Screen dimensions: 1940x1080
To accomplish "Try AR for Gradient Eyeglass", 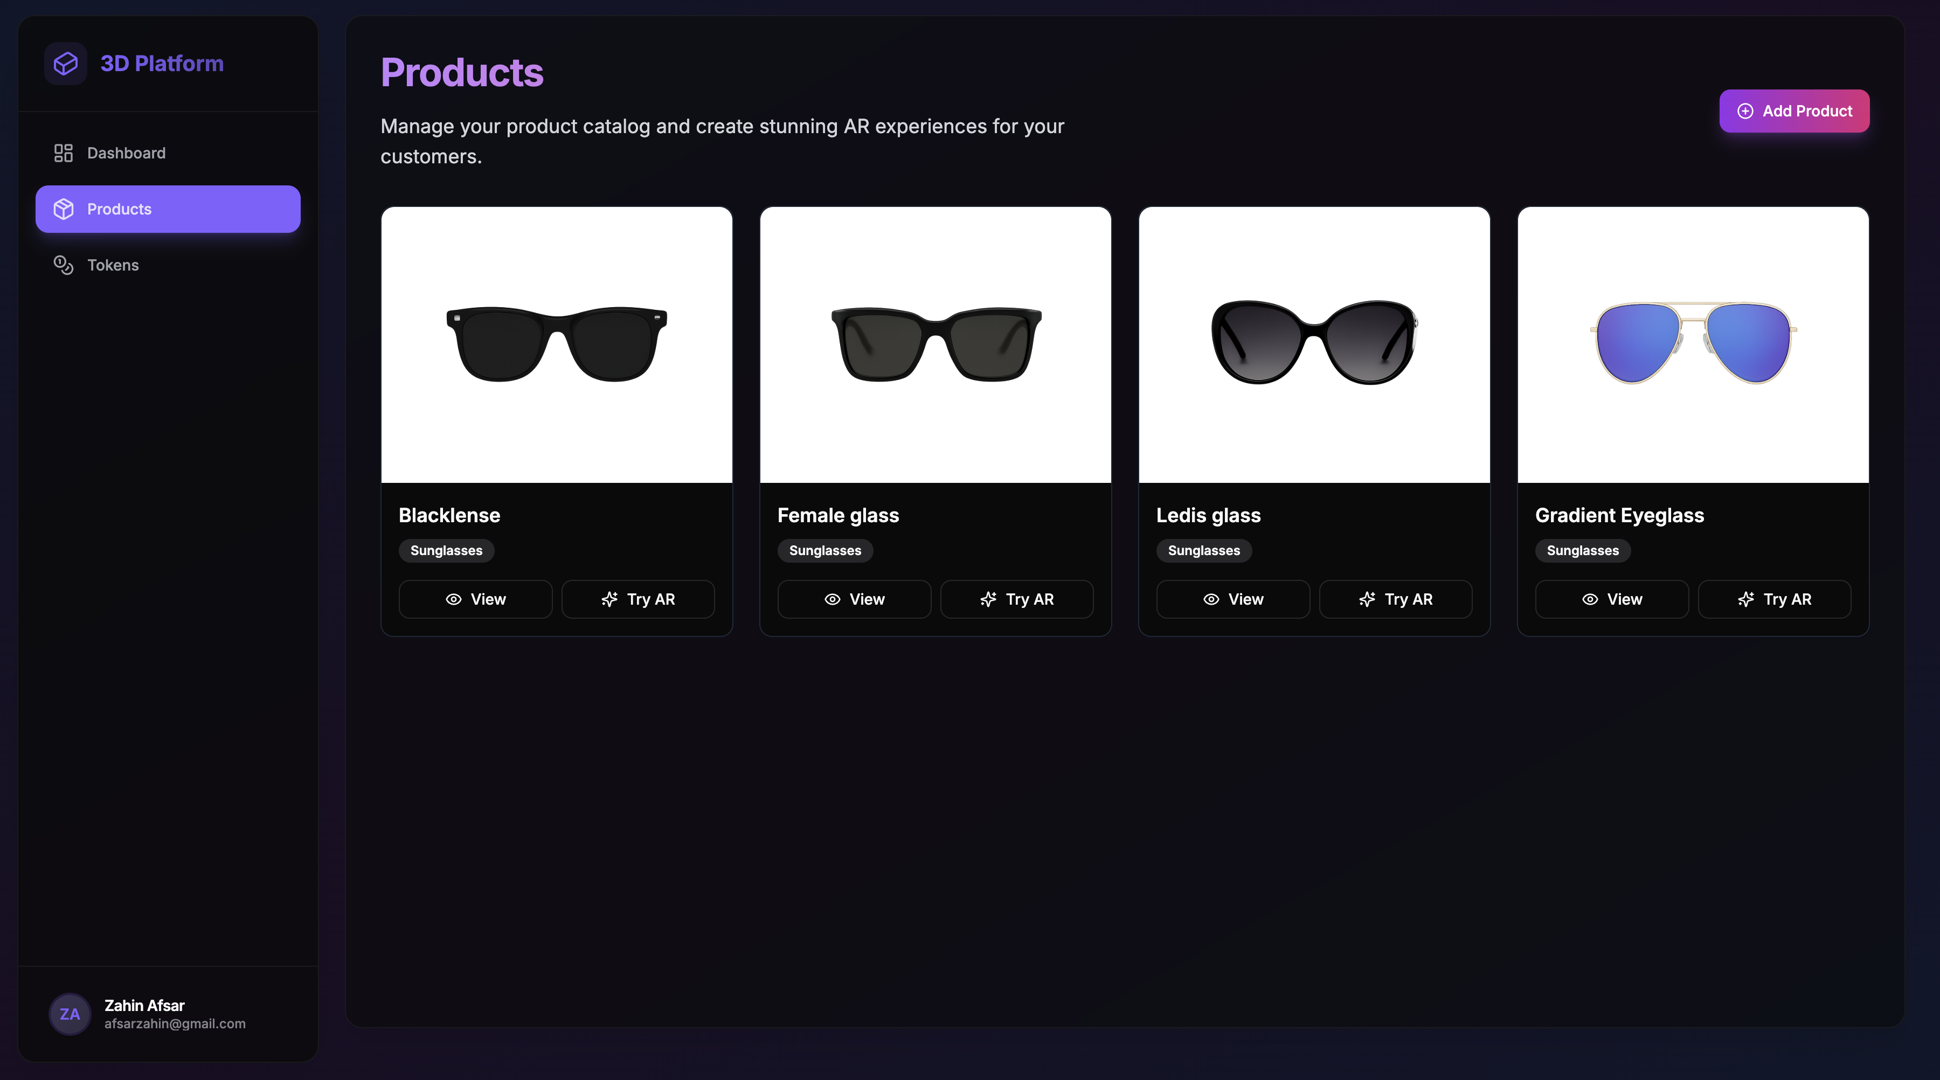I will pyautogui.click(x=1775, y=599).
